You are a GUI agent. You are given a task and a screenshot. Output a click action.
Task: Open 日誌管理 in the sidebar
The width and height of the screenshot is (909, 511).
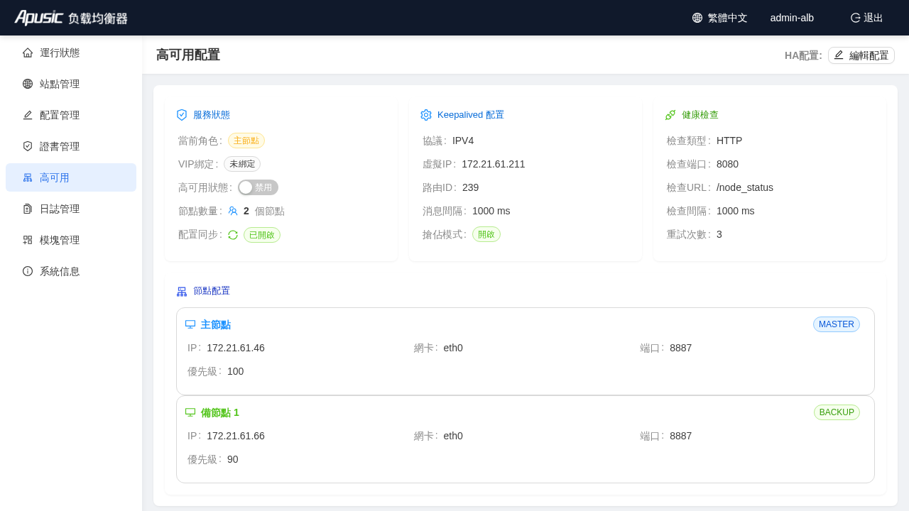[x=71, y=209]
